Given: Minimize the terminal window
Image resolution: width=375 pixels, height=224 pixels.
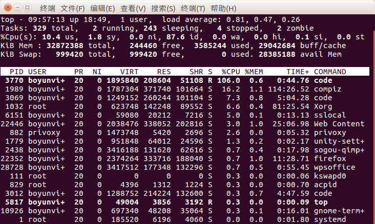Looking at the screenshot, I should (18, 8).
